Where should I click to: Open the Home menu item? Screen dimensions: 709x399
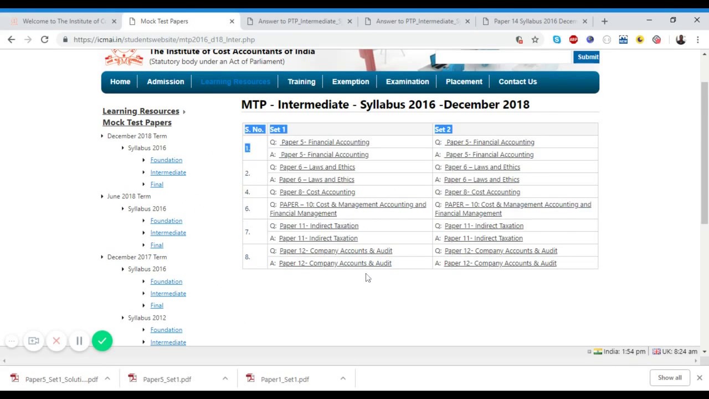120,81
